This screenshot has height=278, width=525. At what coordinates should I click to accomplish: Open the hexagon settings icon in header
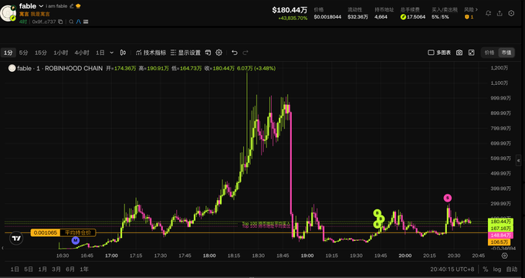[511, 13]
